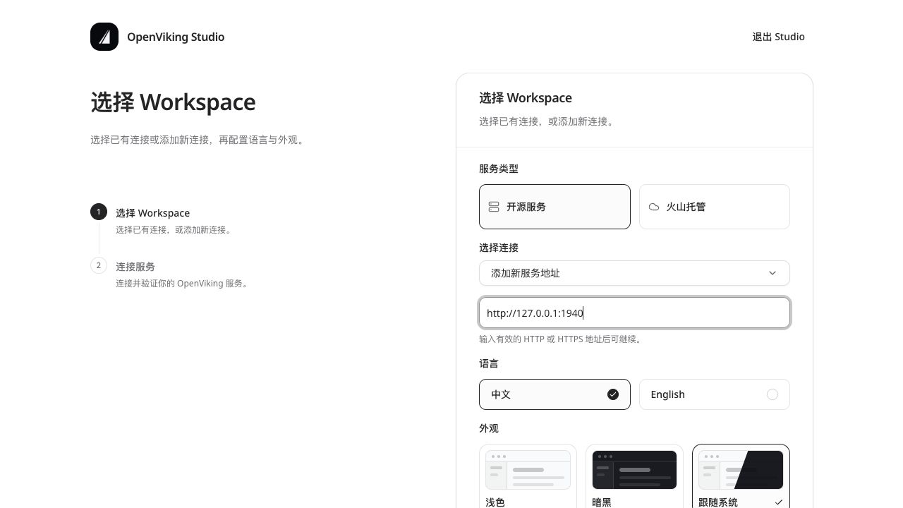The width and height of the screenshot is (903, 508).
Task: Select the 开源服务 service type card
Action: 554,207
